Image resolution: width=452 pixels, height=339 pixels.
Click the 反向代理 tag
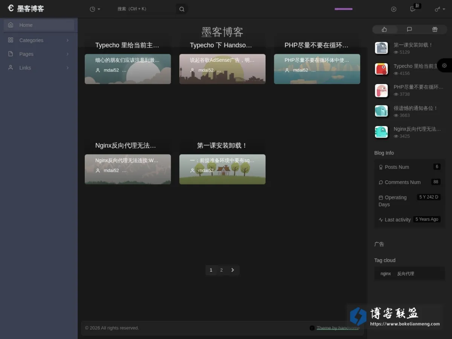(x=406, y=274)
